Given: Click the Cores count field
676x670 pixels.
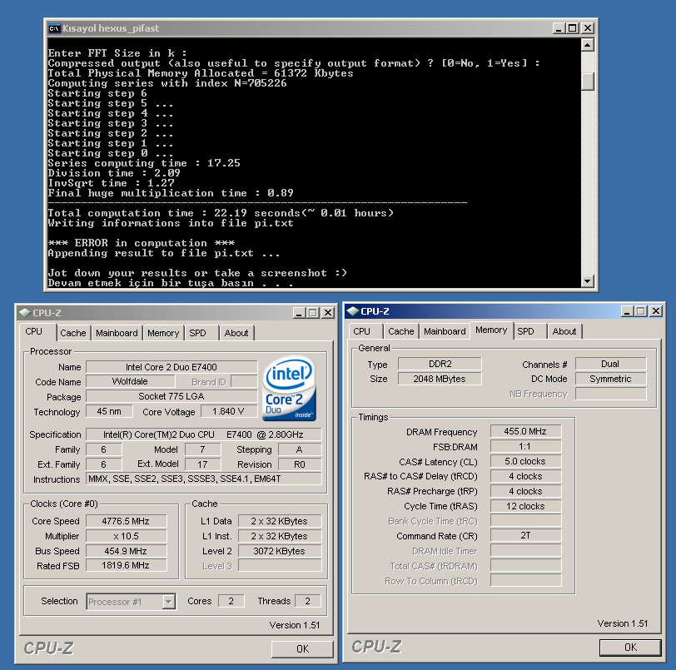Looking at the screenshot, I should click(231, 601).
